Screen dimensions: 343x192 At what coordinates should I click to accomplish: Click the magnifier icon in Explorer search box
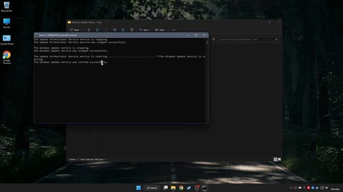point(276,39)
